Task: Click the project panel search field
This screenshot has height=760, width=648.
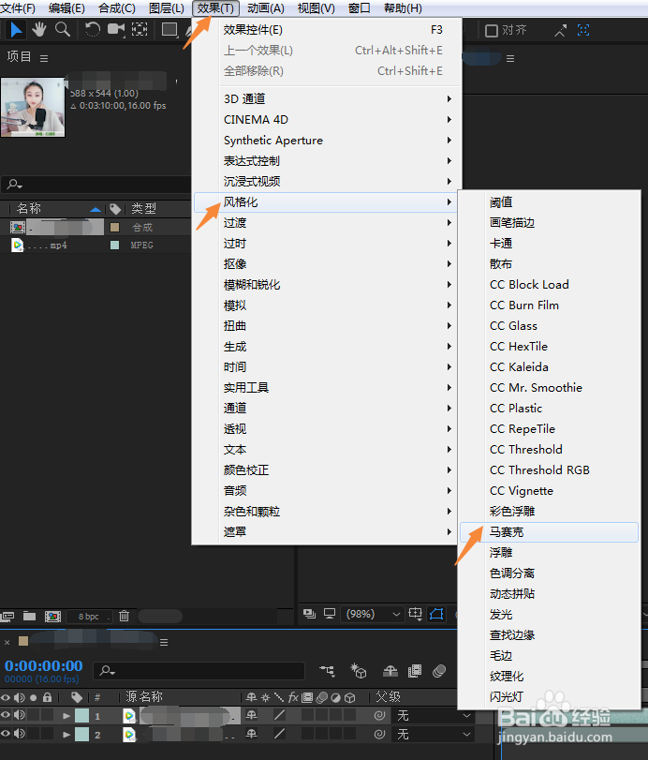Action: tap(96, 185)
